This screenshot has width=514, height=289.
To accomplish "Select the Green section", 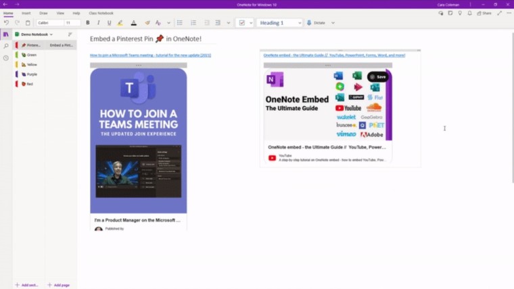I will [29, 55].
